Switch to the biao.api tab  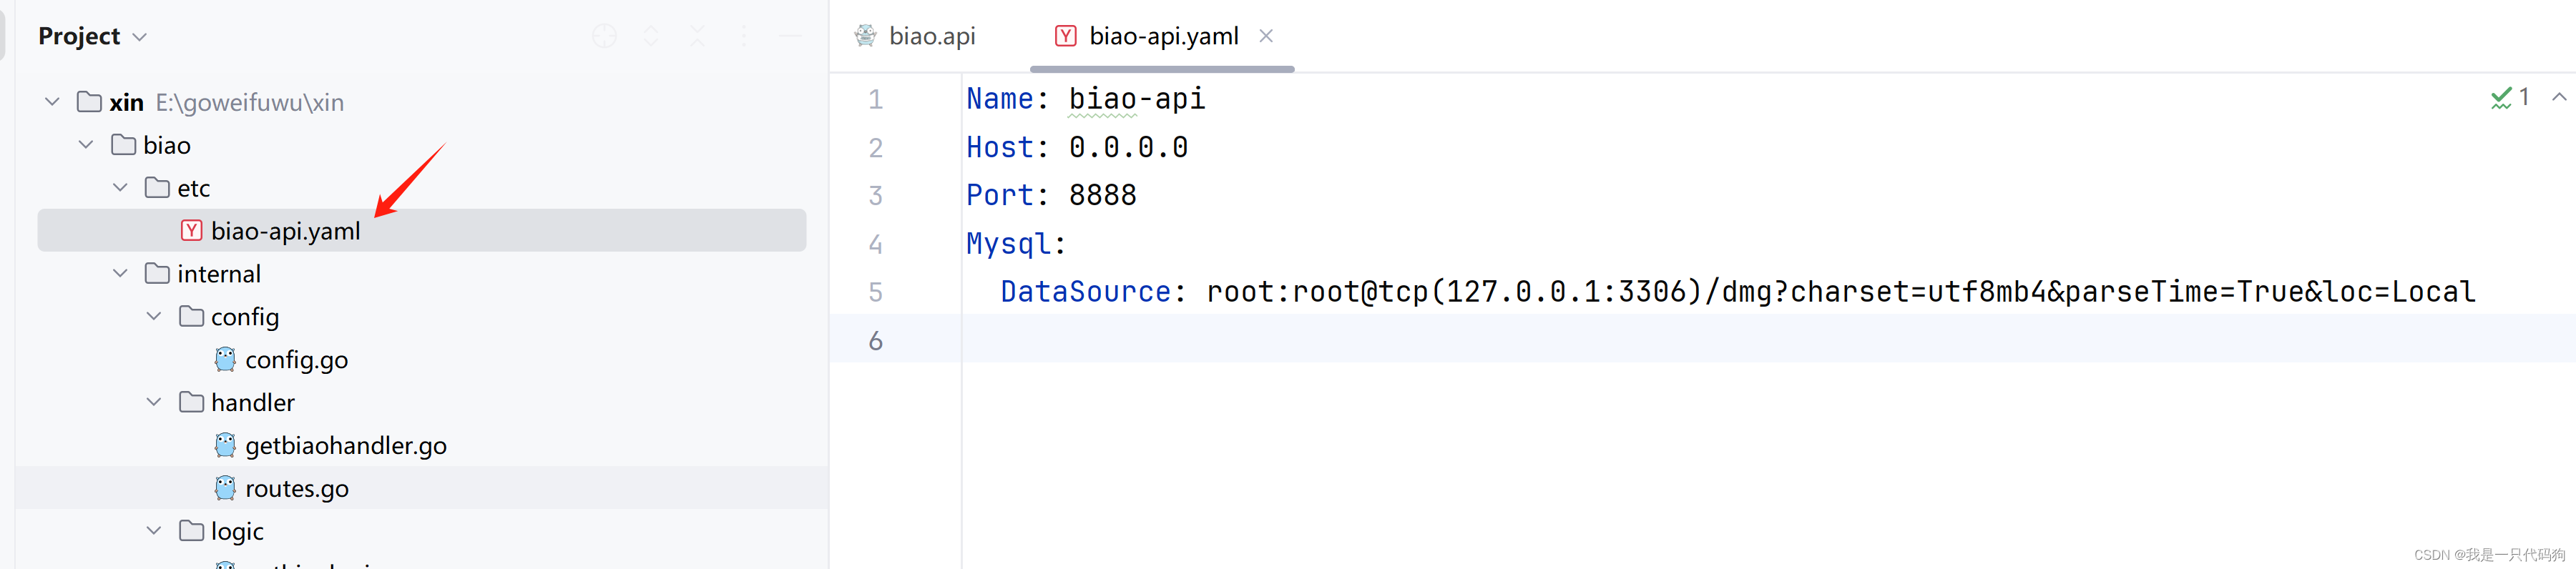click(x=931, y=35)
